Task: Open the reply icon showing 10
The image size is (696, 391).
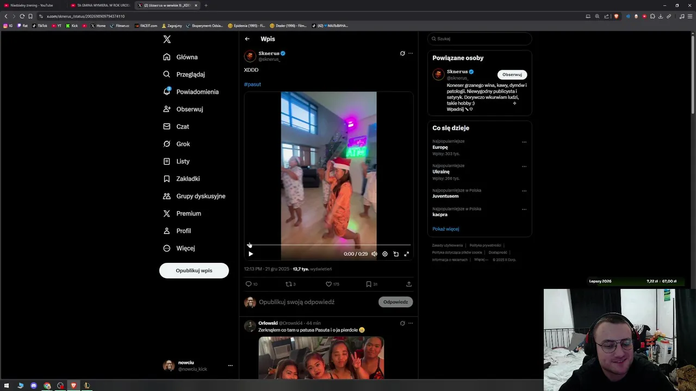Action: [x=251, y=284]
